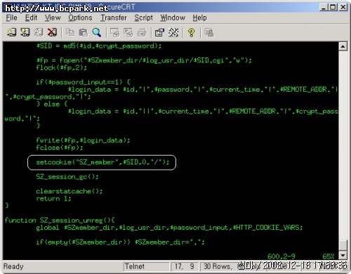
Task: Click the fclose($fp); line
Action: tap(60, 148)
